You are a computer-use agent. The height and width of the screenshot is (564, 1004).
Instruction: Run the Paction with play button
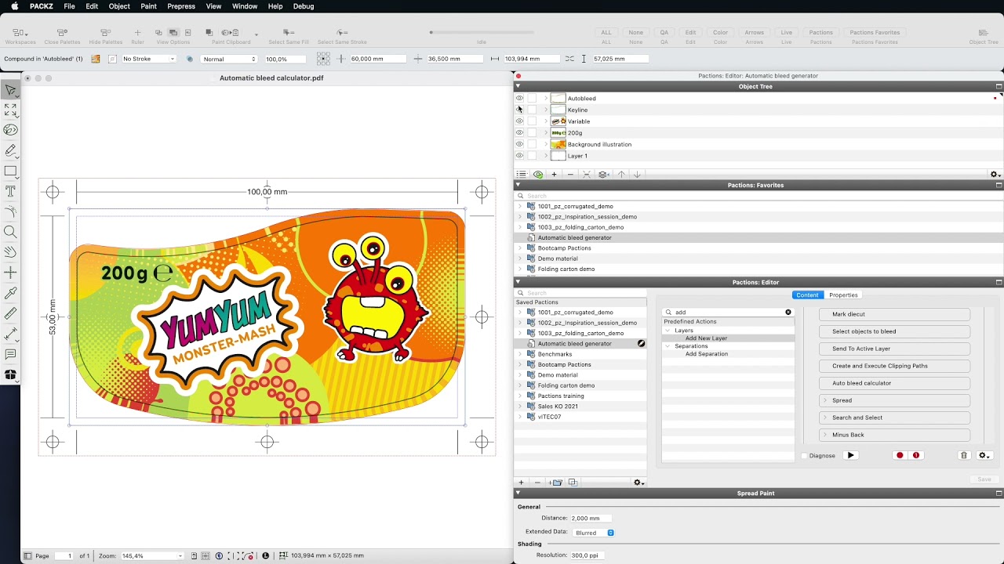tap(850, 455)
